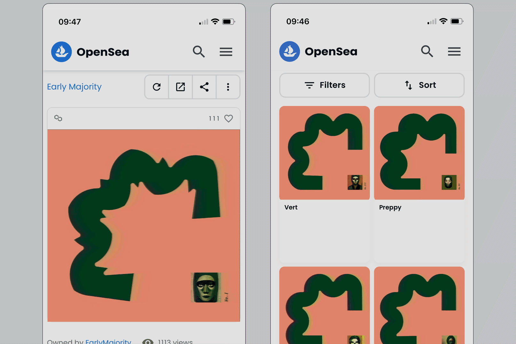Screen dimensions: 516x344
Task: Open the three-dot more options menu
Action: click(228, 87)
